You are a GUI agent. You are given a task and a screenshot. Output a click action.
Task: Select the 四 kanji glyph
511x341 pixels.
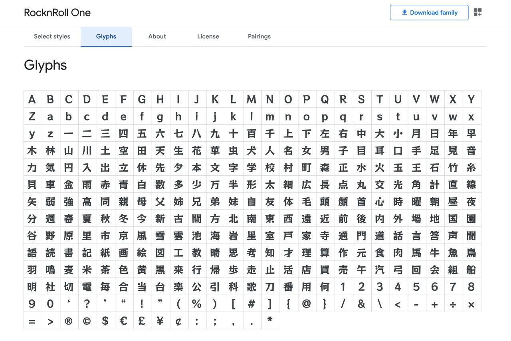coord(123,133)
